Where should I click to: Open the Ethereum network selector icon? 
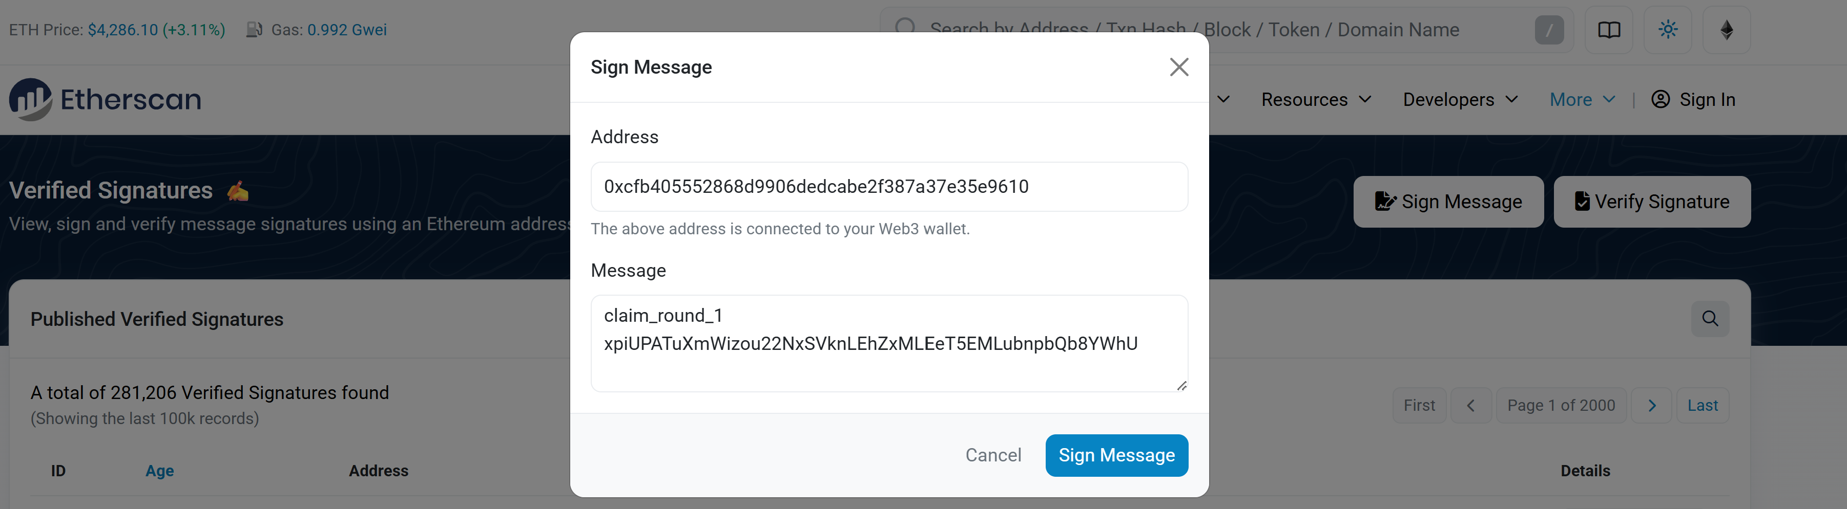pyautogui.click(x=1727, y=30)
